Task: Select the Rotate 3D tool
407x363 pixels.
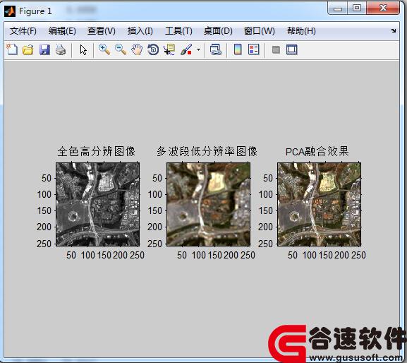Action: 153,49
